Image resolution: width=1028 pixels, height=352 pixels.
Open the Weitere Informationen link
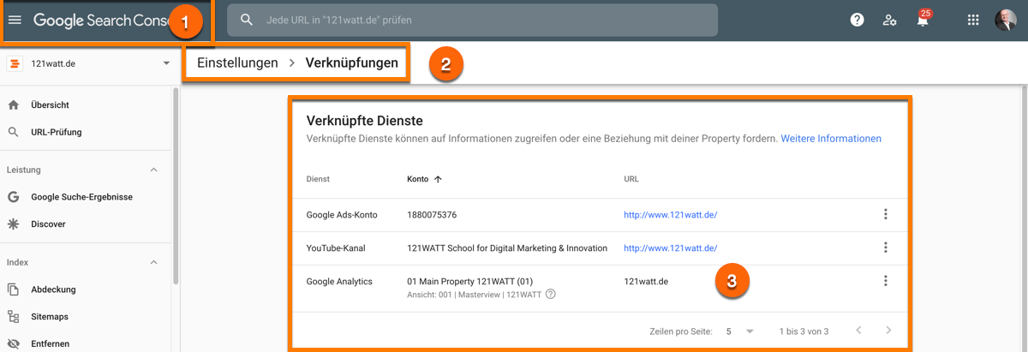831,138
